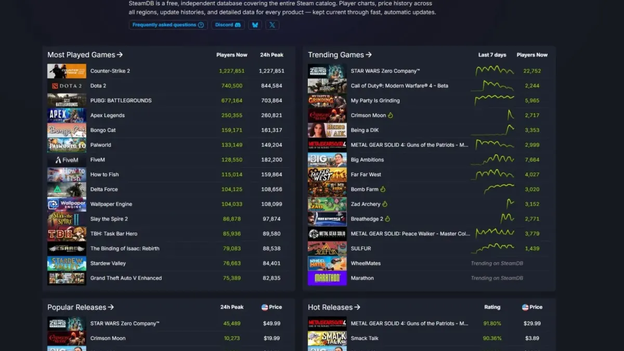Open the Most Played Games section heading
Image resolution: width=624 pixels, height=351 pixels.
pos(85,55)
